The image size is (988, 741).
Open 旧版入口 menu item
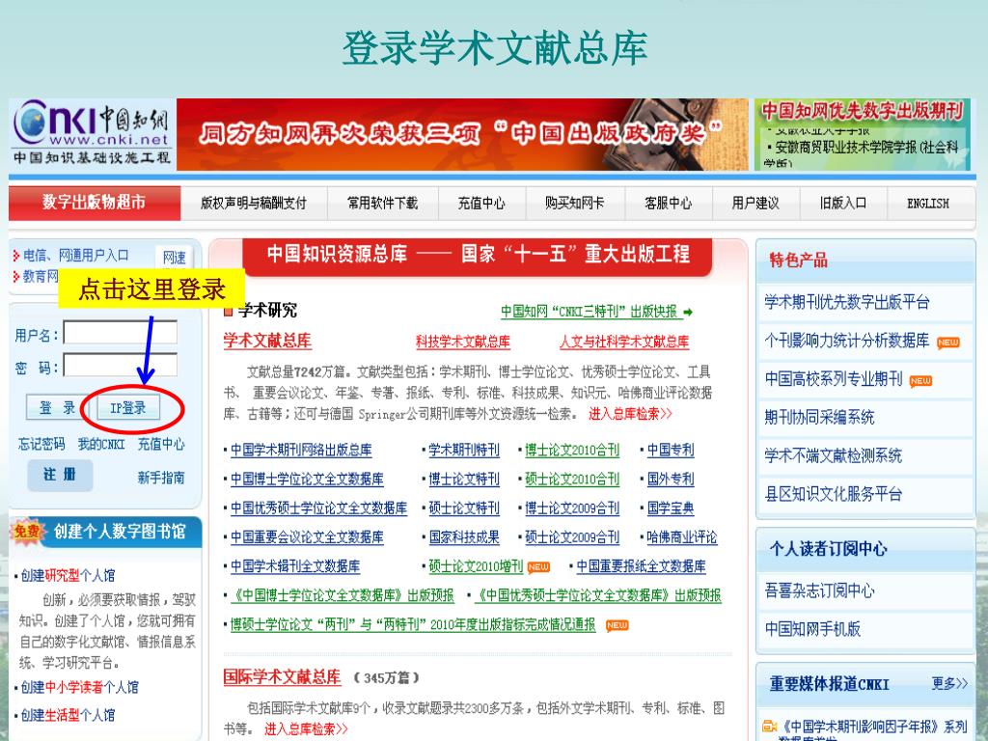[x=843, y=203]
